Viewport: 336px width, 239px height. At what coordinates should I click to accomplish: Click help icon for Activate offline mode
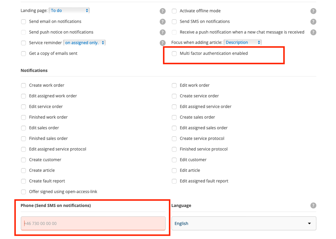click(x=313, y=11)
